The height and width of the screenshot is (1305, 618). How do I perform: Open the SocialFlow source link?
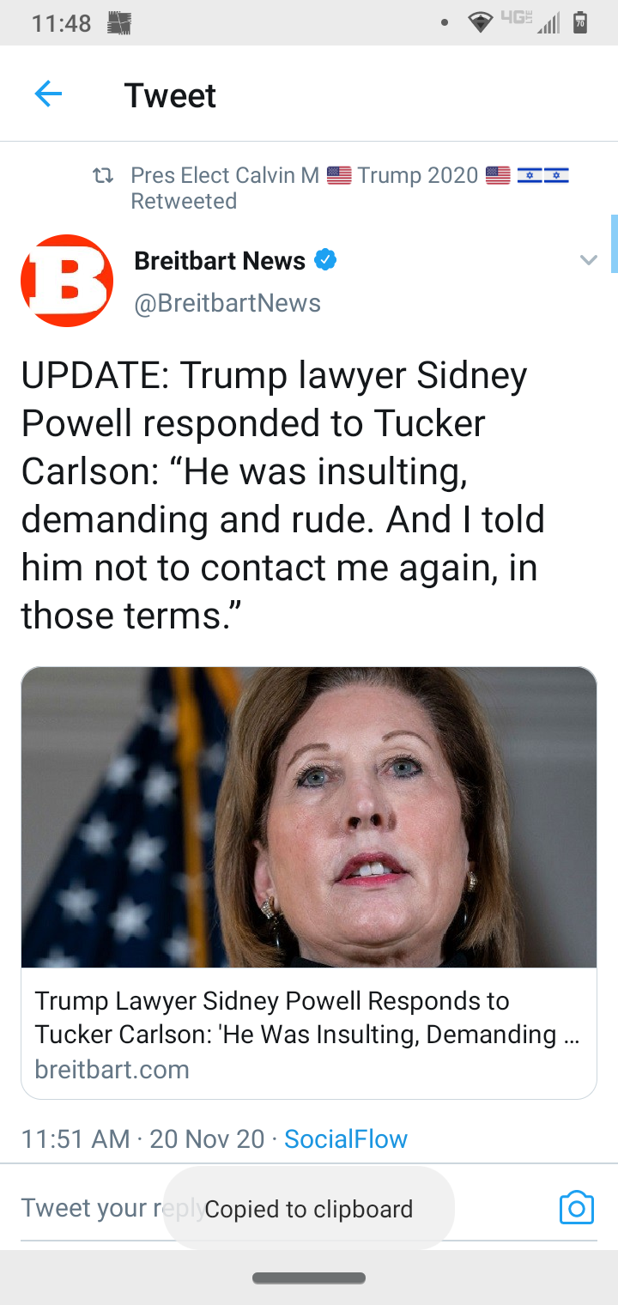pos(345,1139)
